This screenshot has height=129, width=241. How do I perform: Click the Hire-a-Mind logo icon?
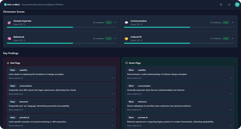click(x=5, y=5)
